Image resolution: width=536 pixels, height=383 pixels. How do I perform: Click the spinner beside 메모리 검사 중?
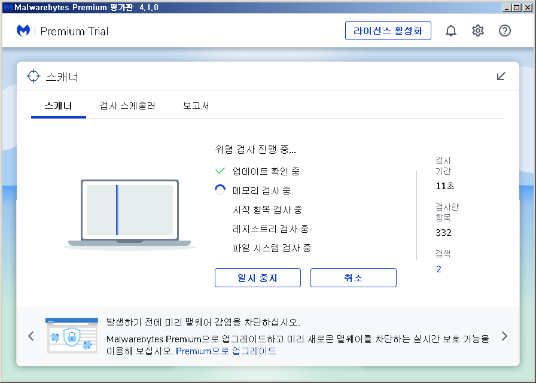pos(220,190)
